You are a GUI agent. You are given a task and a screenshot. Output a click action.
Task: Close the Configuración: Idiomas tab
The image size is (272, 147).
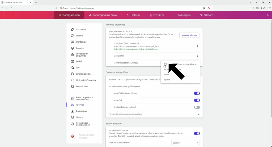click(x=31, y=2)
